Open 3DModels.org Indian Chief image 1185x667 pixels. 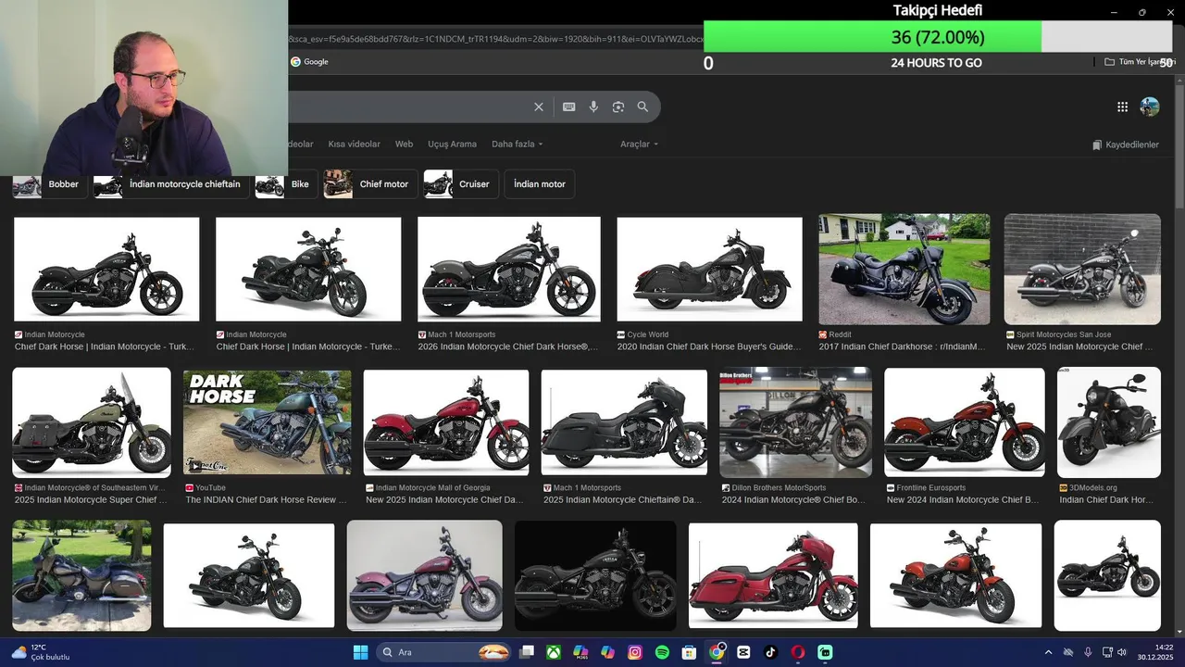click(x=1109, y=422)
